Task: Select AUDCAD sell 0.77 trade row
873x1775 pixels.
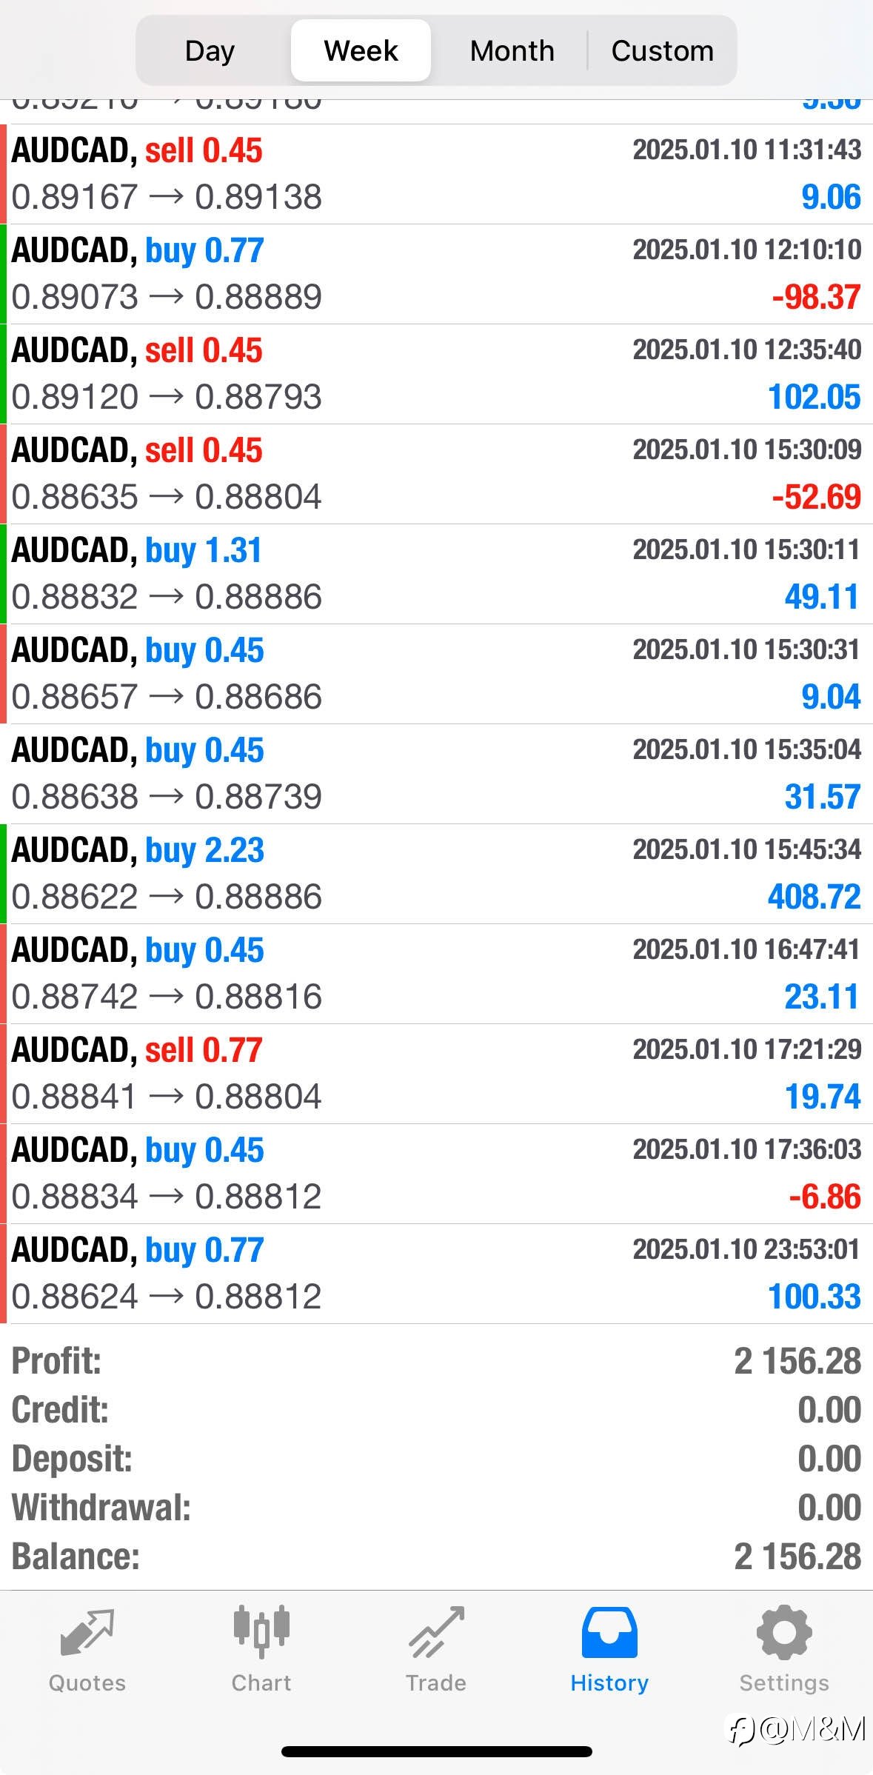Action: pos(436,1074)
